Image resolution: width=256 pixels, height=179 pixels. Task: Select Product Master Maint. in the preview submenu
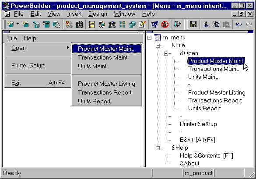(107, 49)
